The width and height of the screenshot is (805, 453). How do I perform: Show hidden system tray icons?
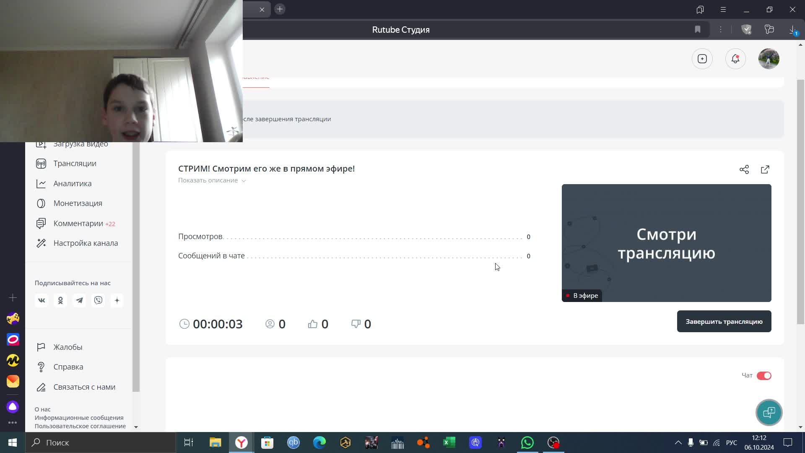pos(678,443)
